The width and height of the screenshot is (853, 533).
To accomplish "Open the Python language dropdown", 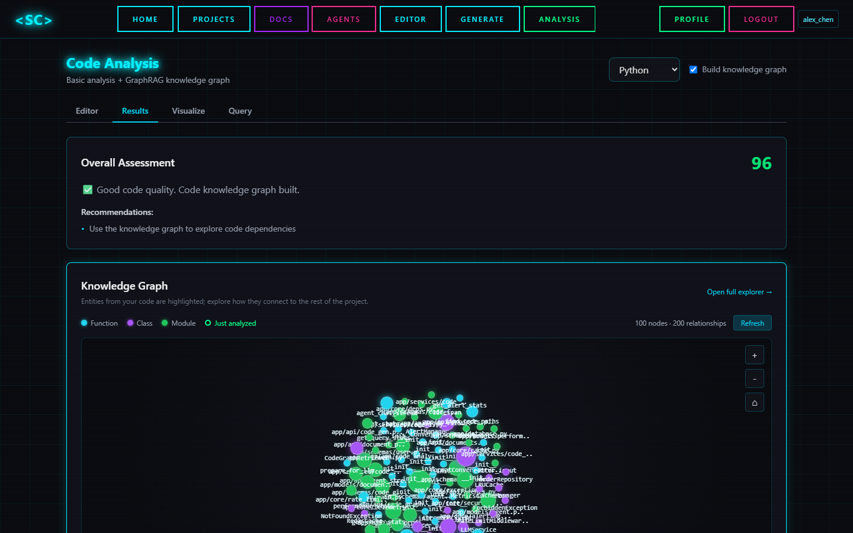I will pos(644,70).
